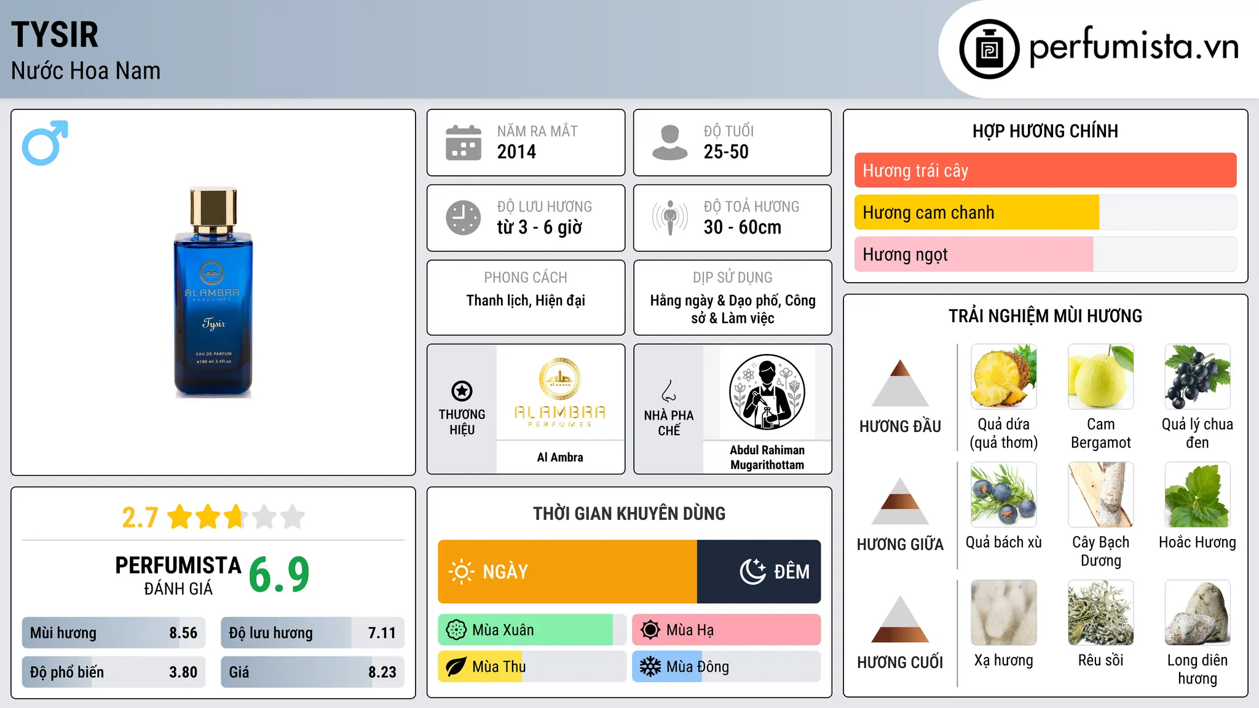Click the Mùi hương 8.56 score bar
The image size is (1259, 708).
[x=114, y=632]
